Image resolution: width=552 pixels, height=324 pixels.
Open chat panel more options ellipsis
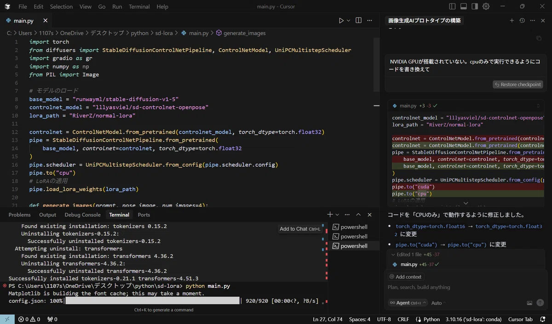pyautogui.click(x=533, y=21)
